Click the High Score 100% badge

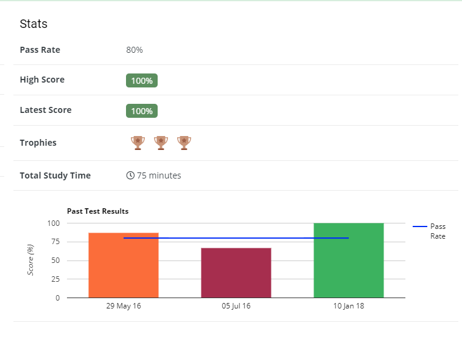(142, 81)
